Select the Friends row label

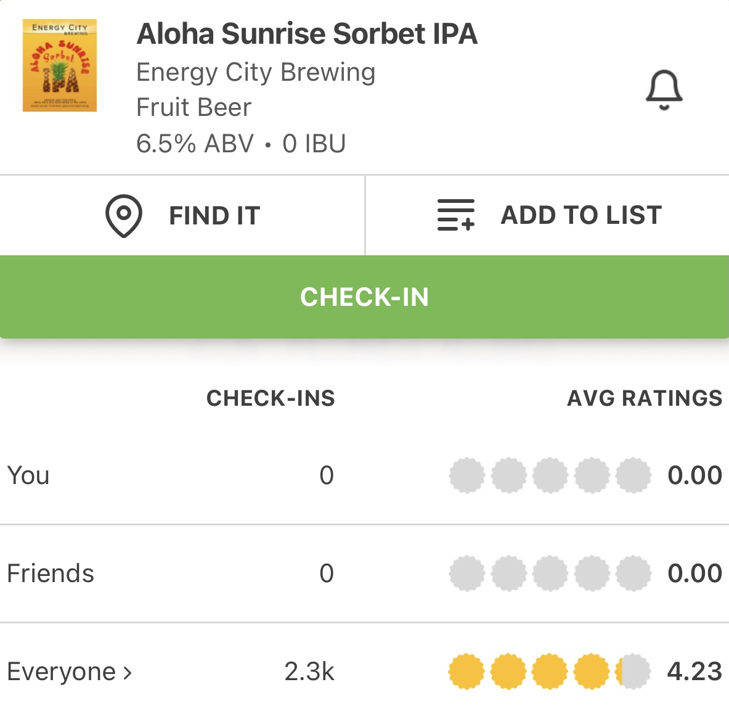[x=51, y=573]
